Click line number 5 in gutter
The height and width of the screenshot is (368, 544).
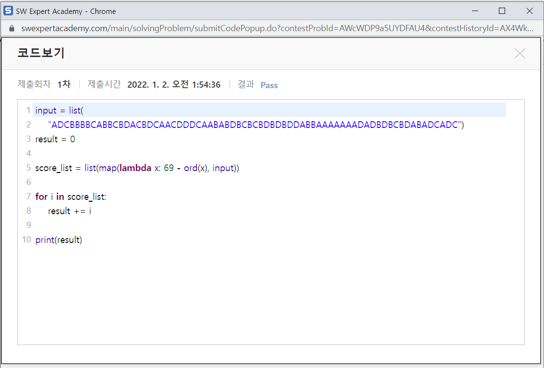point(28,168)
